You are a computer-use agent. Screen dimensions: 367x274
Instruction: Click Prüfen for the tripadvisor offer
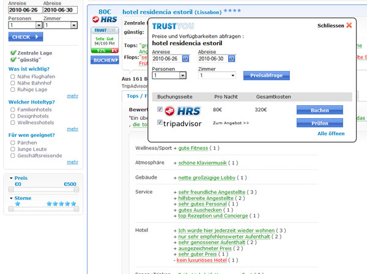click(x=320, y=123)
